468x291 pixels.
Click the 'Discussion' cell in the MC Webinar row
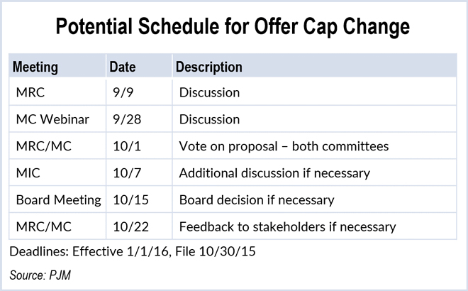point(209,119)
